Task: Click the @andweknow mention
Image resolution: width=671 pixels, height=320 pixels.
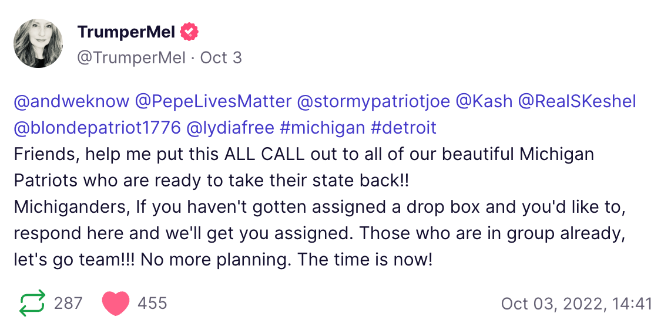Action: coord(71,101)
